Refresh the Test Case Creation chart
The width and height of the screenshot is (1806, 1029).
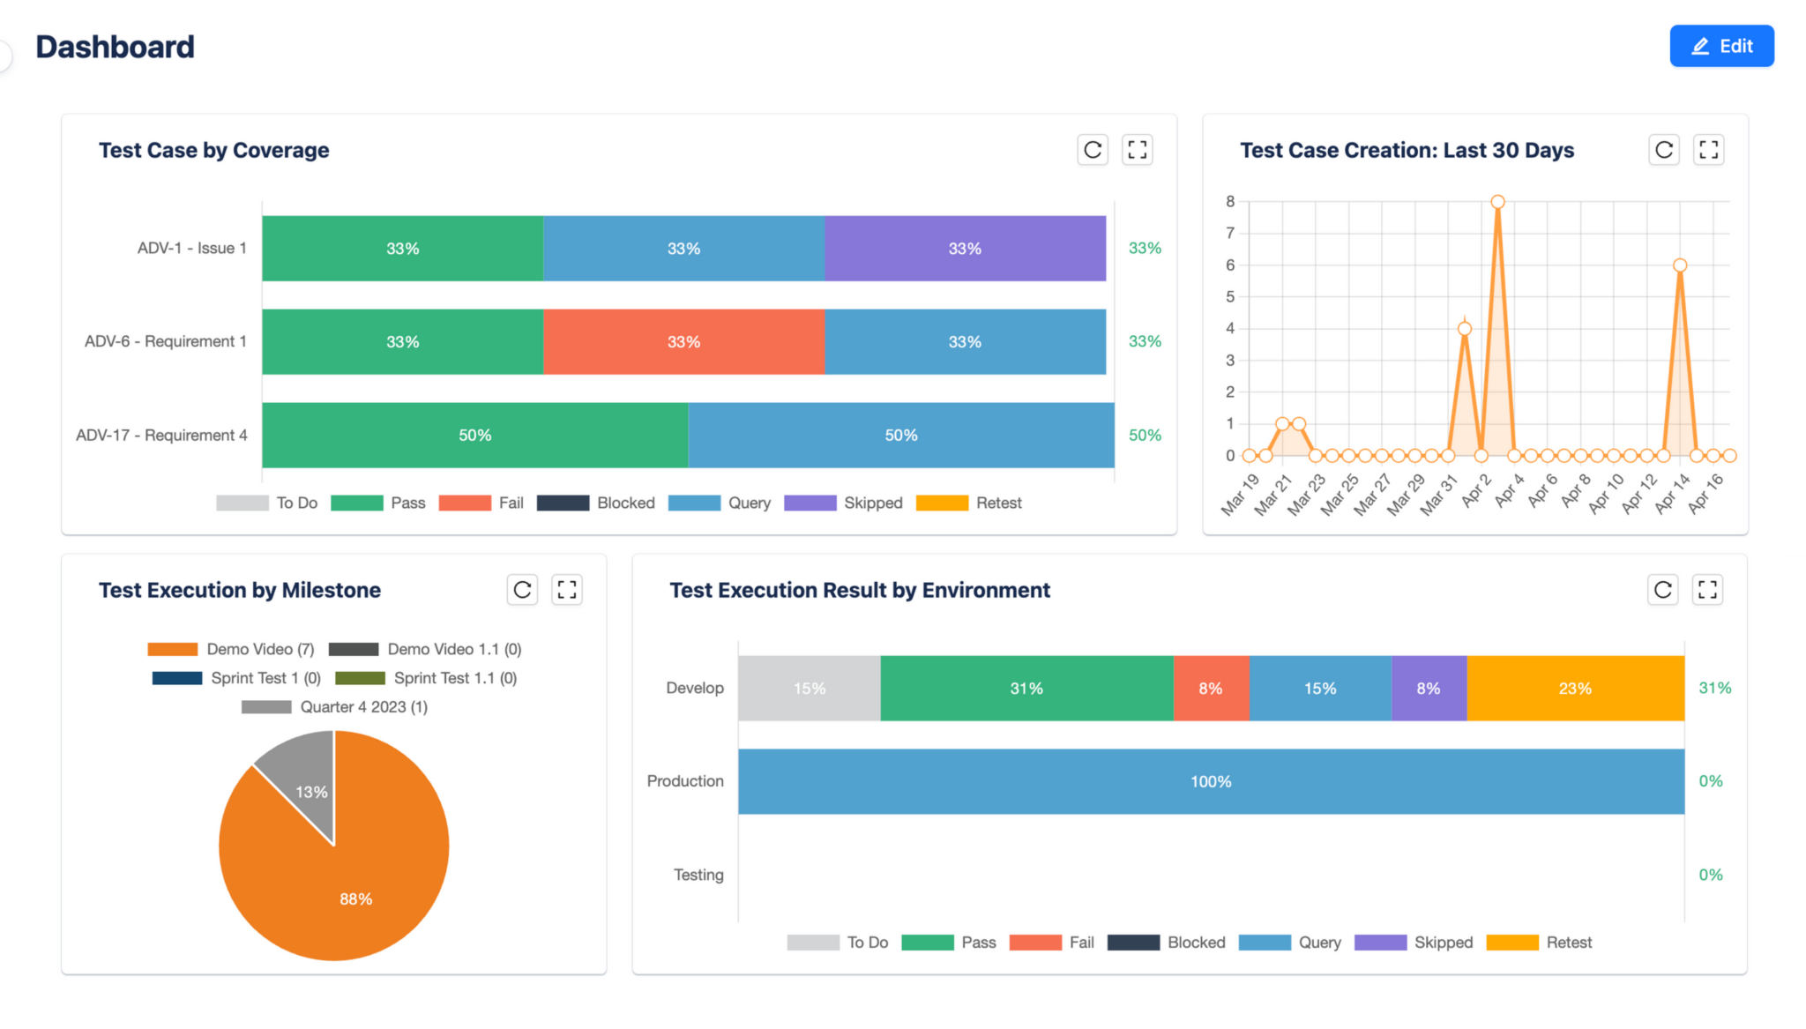1664,150
